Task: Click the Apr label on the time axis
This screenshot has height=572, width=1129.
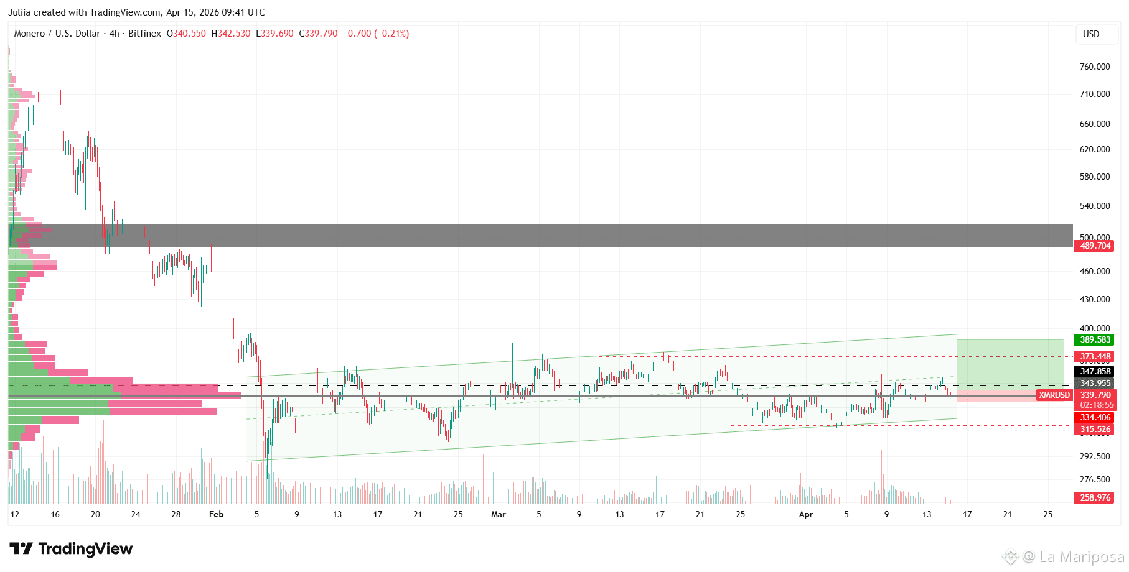Action: 806,514
